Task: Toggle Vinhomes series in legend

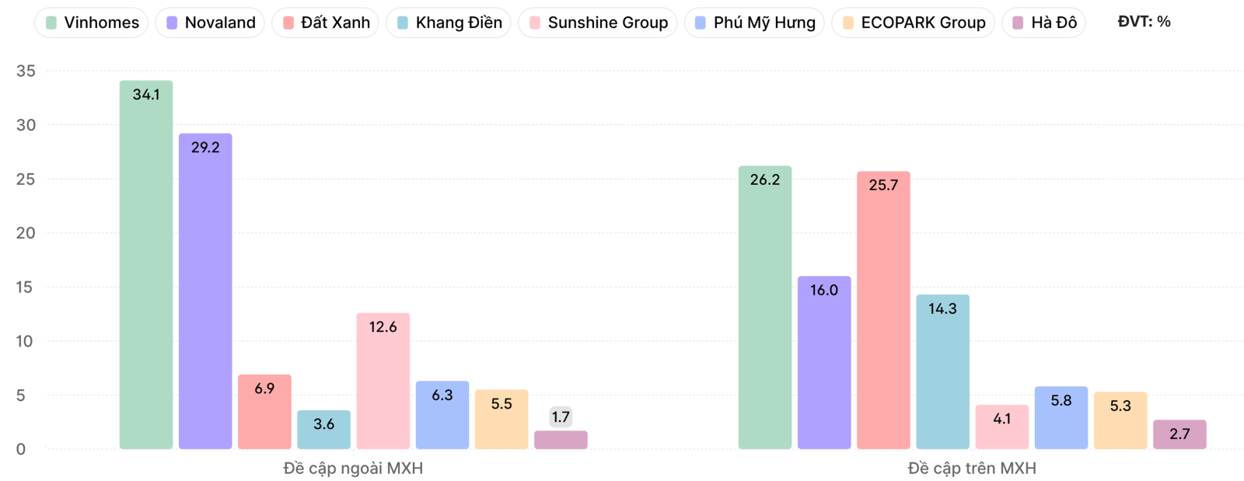Action: tap(92, 23)
